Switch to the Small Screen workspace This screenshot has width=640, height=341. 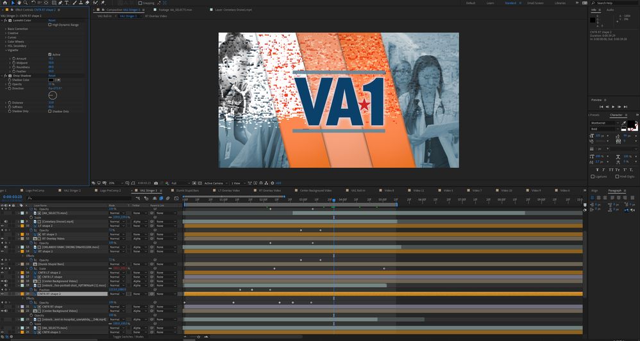click(535, 3)
